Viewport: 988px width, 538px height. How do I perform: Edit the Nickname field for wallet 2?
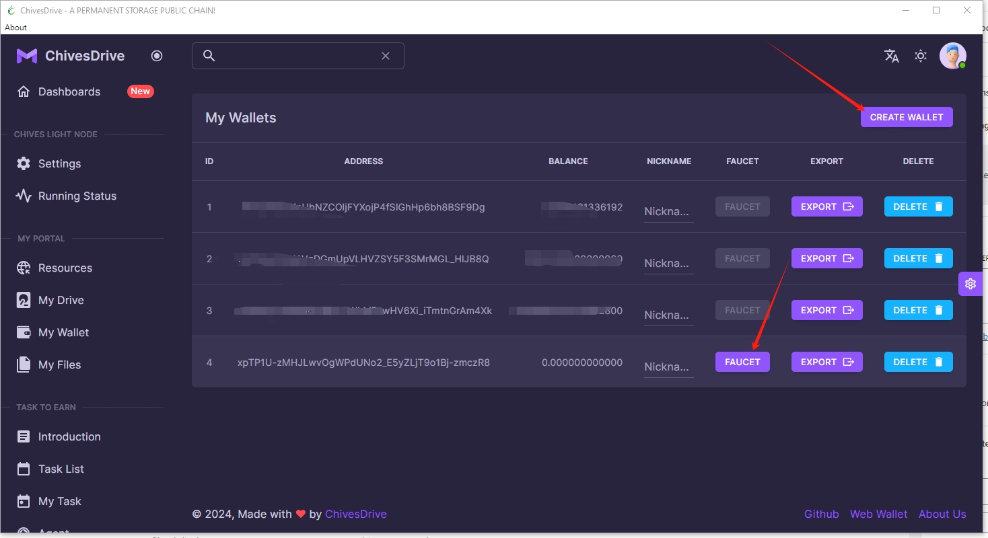pos(668,263)
